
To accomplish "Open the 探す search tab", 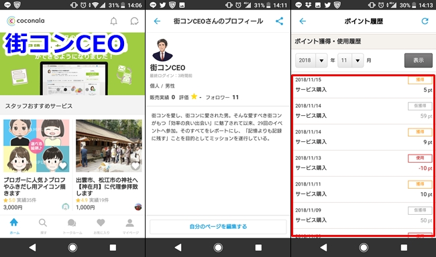I will coord(43,226).
